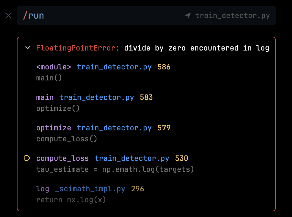Select the /run command entry

pos(33,16)
